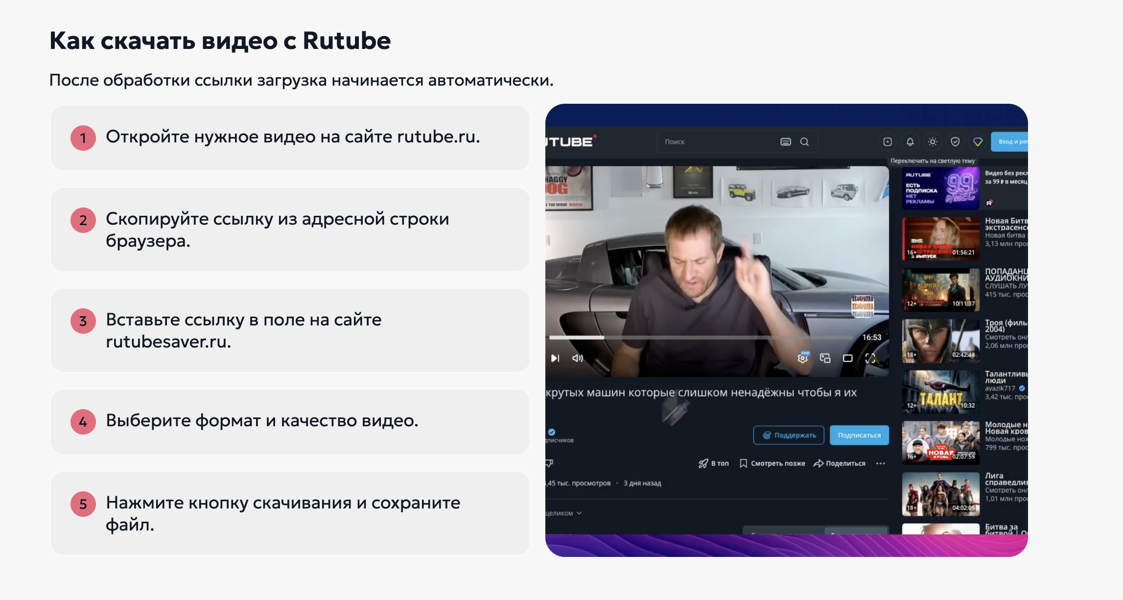The image size is (1123, 600).
Task: Skip to the next video
Action: (555, 358)
